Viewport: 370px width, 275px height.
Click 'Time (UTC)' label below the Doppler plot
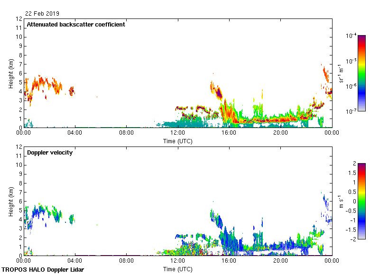[x=177, y=269]
